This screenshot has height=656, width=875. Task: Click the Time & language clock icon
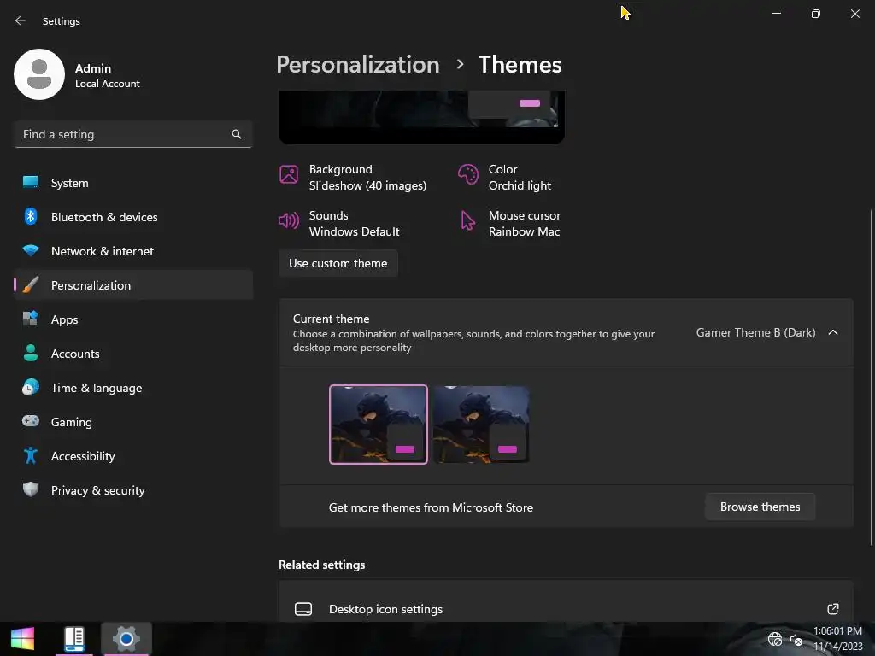click(x=31, y=387)
